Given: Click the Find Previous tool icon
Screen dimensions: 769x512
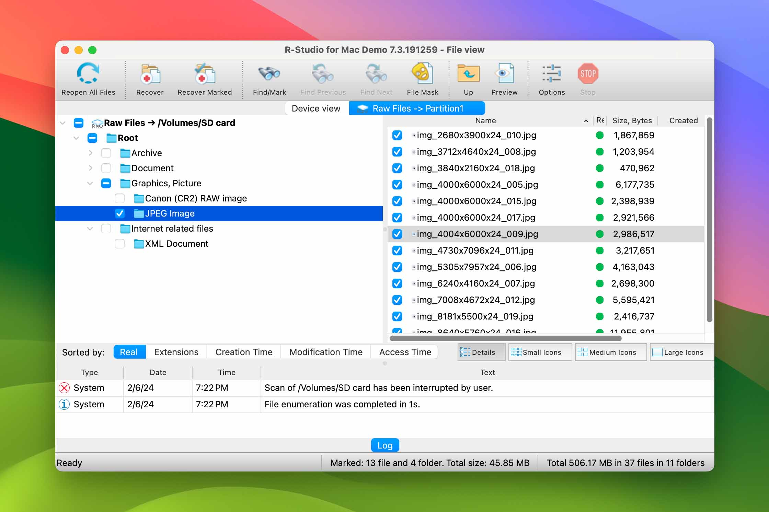Looking at the screenshot, I should point(323,74).
